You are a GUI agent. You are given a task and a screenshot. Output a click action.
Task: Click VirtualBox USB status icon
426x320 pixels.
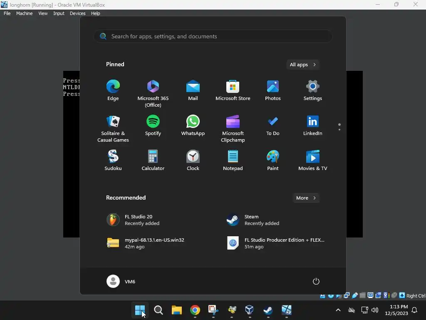(x=355, y=295)
